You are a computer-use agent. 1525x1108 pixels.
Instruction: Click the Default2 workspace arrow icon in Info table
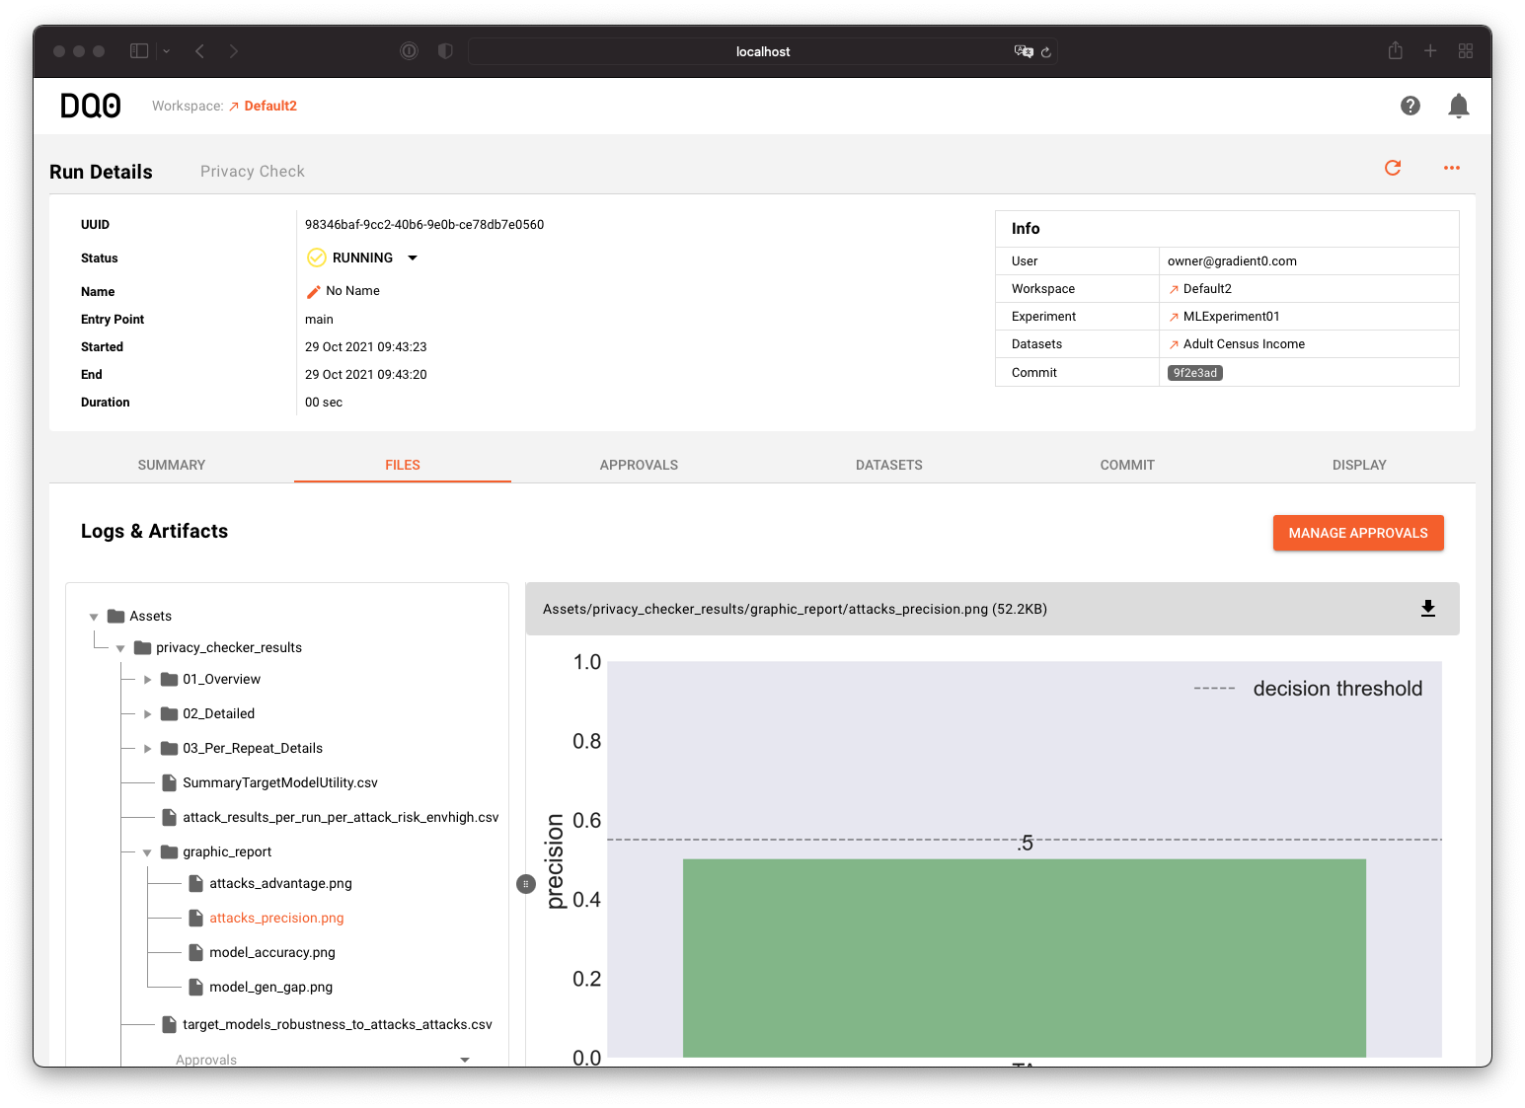click(1174, 289)
